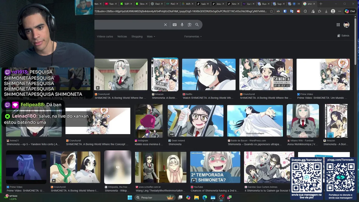Open the Bitwarden shield extension icon
The height and width of the screenshot is (202, 359).
click(285, 11)
